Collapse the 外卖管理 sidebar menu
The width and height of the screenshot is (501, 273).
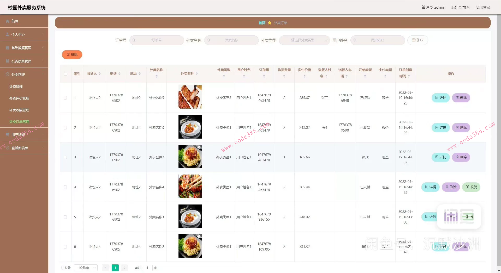24,74
